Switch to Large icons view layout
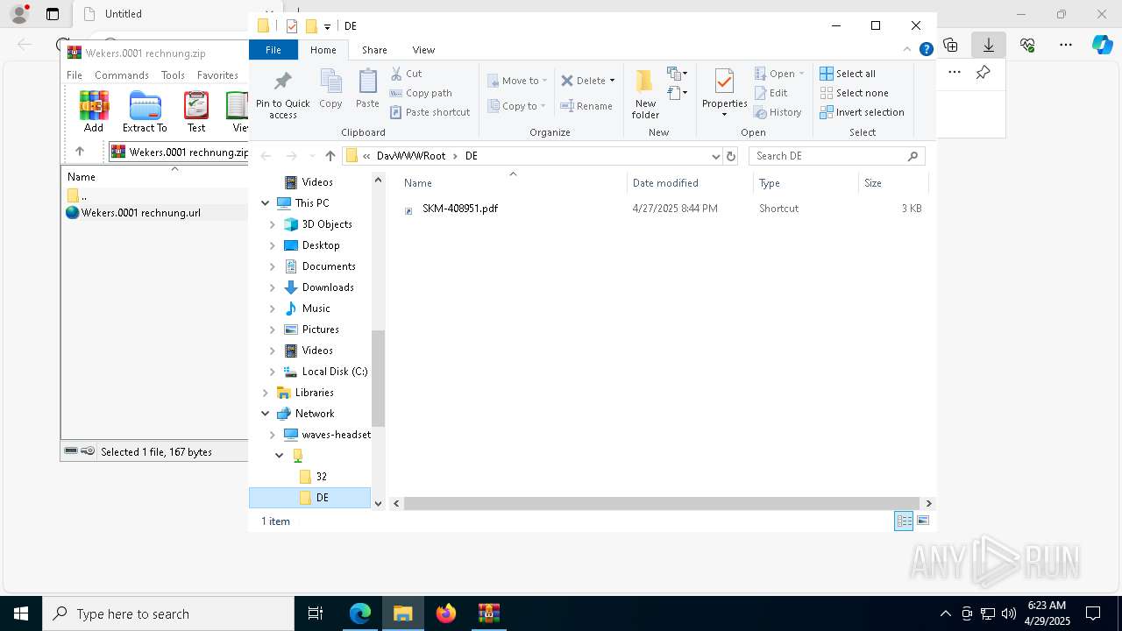This screenshot has width=1122, height=631. pyautogui.click(x=923, y=521)
